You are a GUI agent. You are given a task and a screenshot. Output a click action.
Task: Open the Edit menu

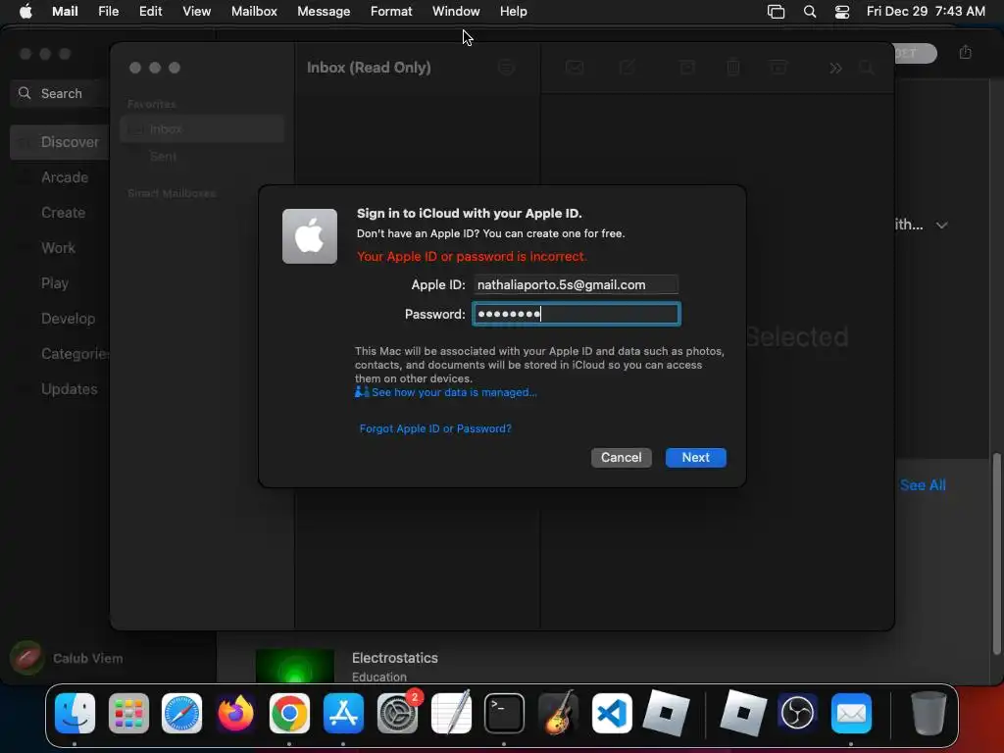[150, 11]
